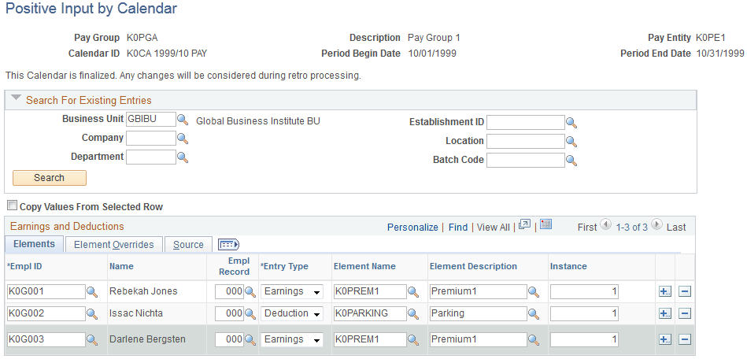Screen dimensions: 747x359
Task: Enable Copy Values From Selected Row
Action: pyautogui.click(x=12, y=206)
